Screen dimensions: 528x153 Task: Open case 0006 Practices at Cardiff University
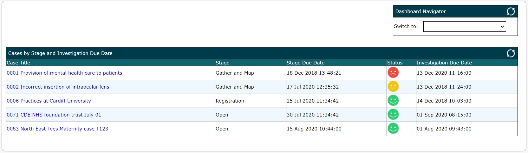pyautogui.click(x=49, y=101)
